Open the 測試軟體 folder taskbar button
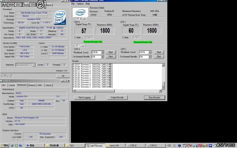 pyautogui.click(x=55, y=145)
